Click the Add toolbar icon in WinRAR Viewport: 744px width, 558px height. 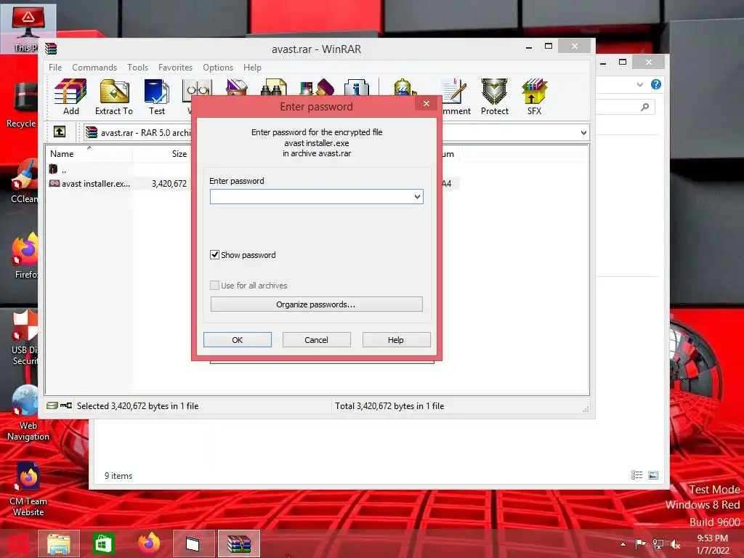(x=70, y=97)
